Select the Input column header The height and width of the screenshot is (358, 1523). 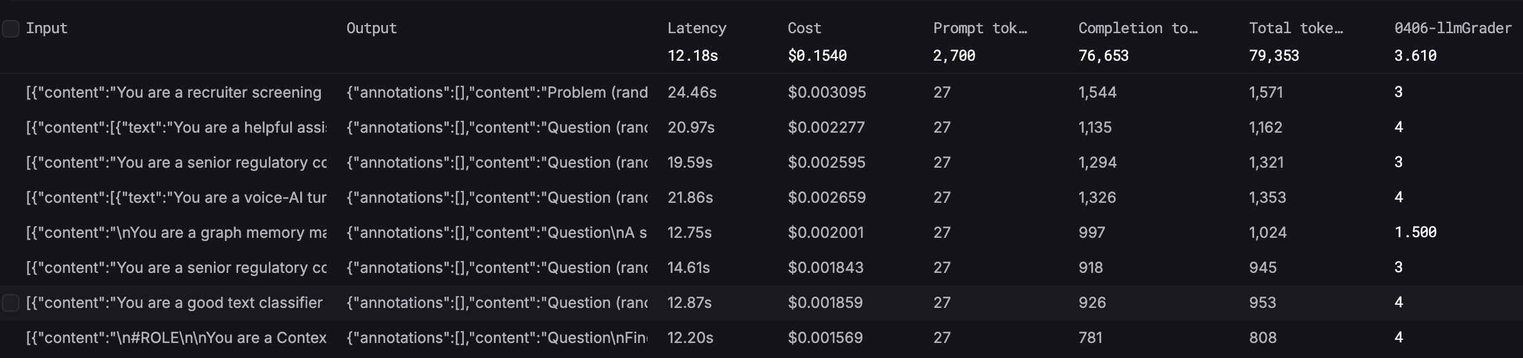click(46, 28)
